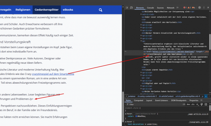Toggle the .cls element classes button
Screen dimensions: 211x126
(x=193, y=104)
